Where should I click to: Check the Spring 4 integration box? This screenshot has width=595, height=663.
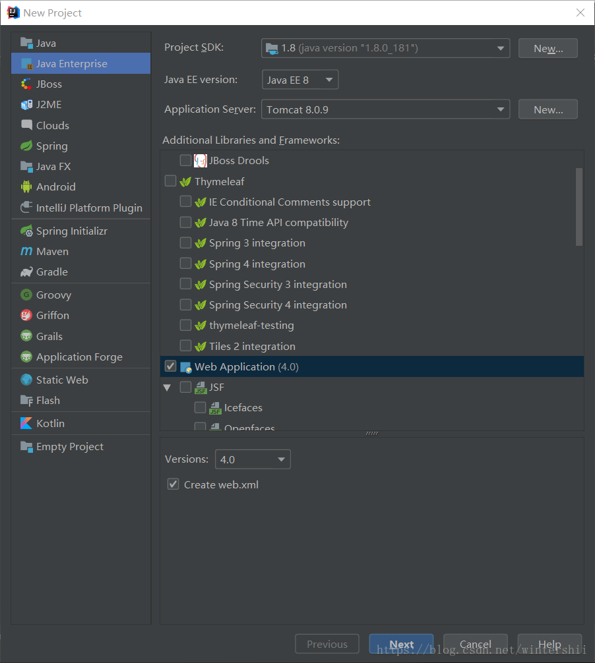[x=185, y=264]
